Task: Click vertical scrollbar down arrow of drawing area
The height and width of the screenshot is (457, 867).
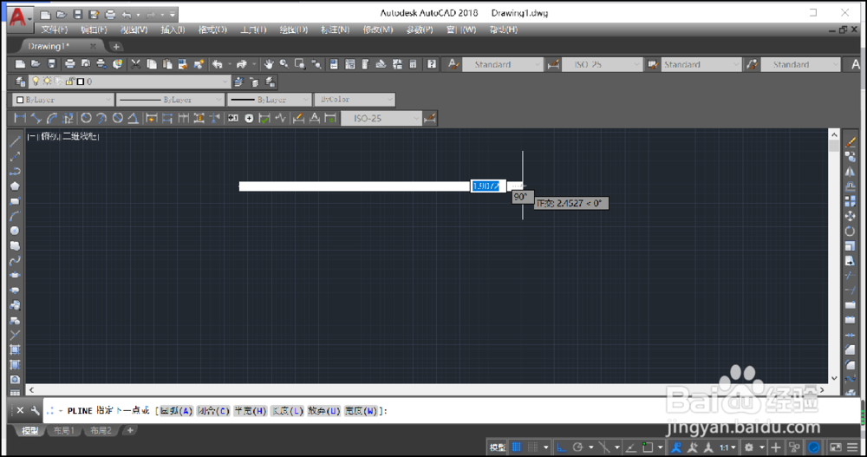Action: tap(834, 378)
